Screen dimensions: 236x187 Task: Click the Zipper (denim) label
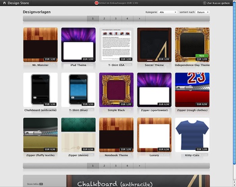pyautogui.click(x=78, y=155)
